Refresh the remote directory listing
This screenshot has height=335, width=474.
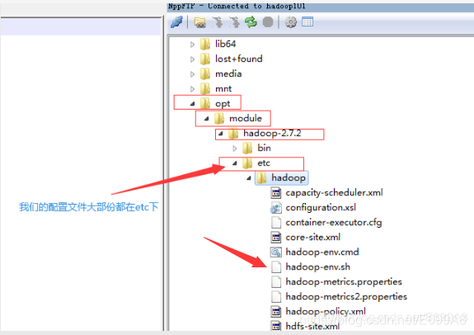251,22
